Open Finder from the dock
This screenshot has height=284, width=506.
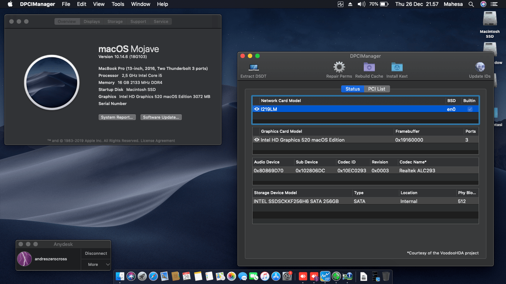(x=120, y=276)
